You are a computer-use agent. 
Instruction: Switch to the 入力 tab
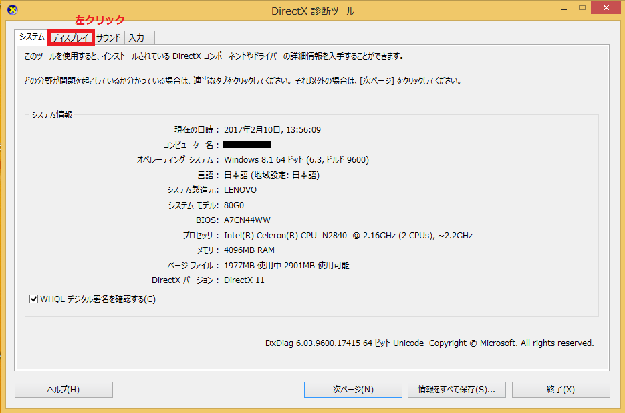[139, 38]
